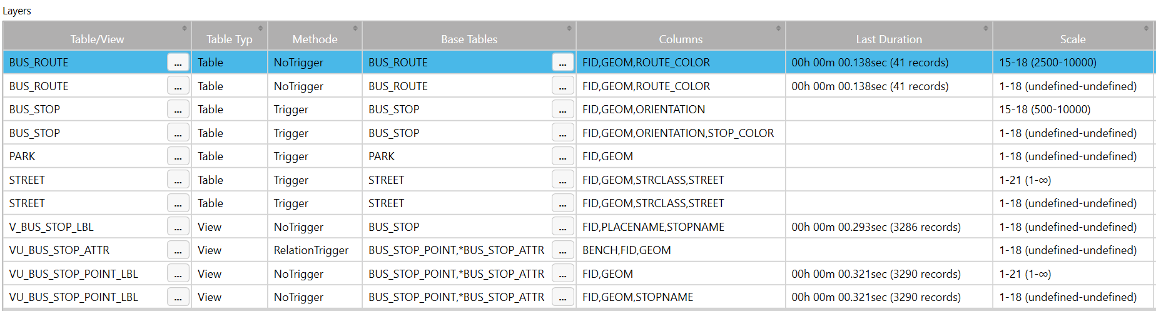Image resolution: width=1156 pixels, height=311 pixels.
Task: Click Base Tables ellipsis in V_BUS_STOP_LBL row
Action: coord(563,227)
